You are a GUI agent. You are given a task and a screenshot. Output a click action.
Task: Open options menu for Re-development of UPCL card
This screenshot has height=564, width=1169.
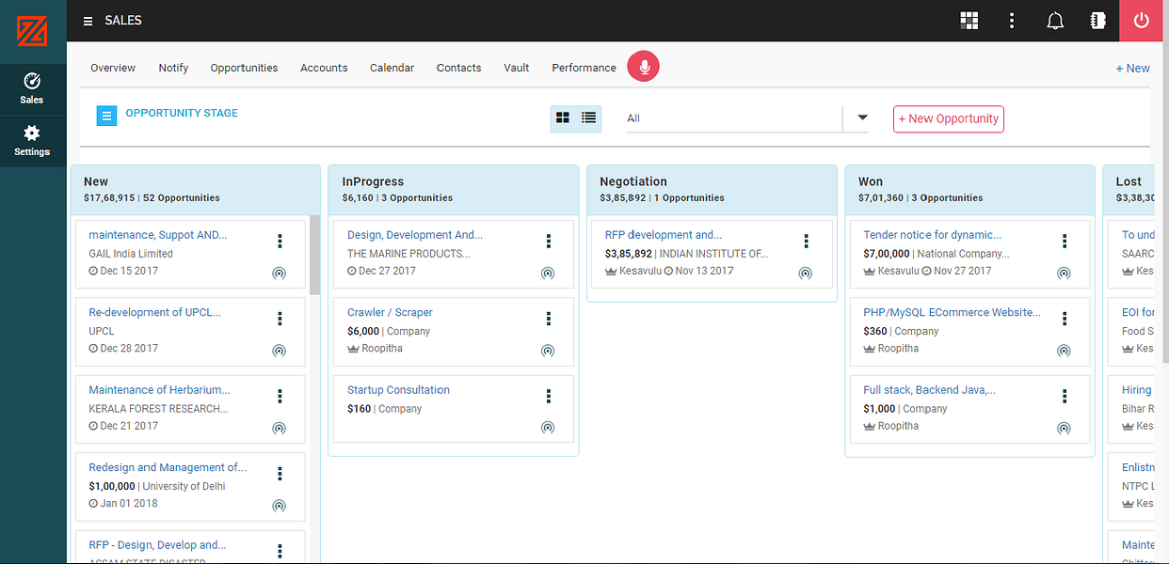[280, 319]
